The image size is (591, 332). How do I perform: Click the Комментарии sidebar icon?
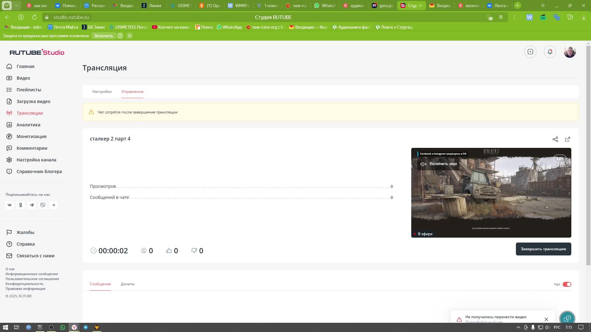click(9, 148)
